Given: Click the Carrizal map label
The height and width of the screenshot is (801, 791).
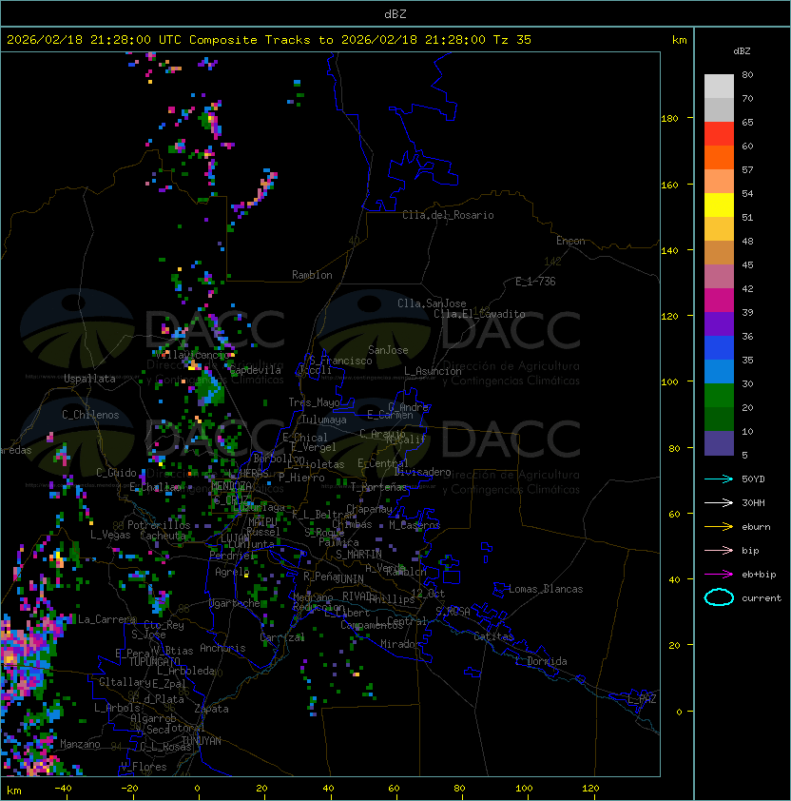Looking at the screenshot, I should point(282,637).
